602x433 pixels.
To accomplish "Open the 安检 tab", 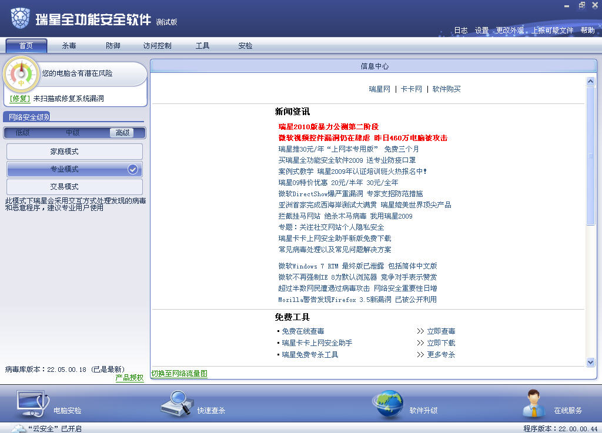I will click(x=245, y=46).
